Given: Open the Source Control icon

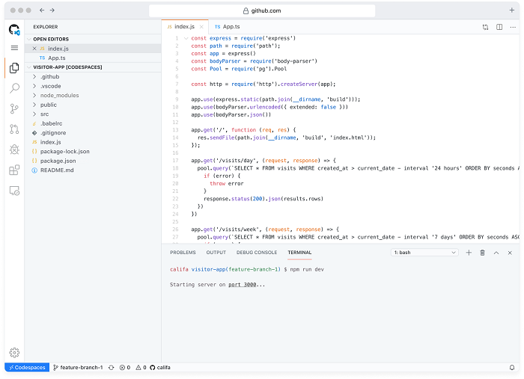Looking at the screenshot, I should point(14,108).
